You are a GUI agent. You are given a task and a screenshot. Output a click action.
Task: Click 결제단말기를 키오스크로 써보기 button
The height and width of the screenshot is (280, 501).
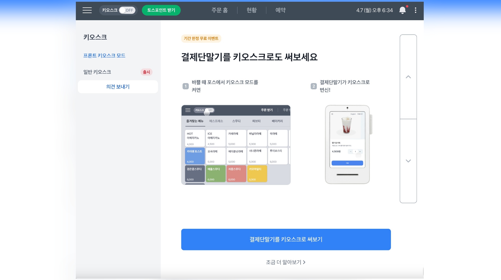point(286,240)
